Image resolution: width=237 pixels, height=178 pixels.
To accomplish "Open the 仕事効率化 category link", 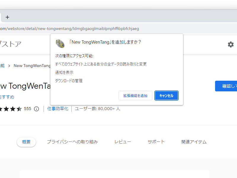I will click(58, 109).
